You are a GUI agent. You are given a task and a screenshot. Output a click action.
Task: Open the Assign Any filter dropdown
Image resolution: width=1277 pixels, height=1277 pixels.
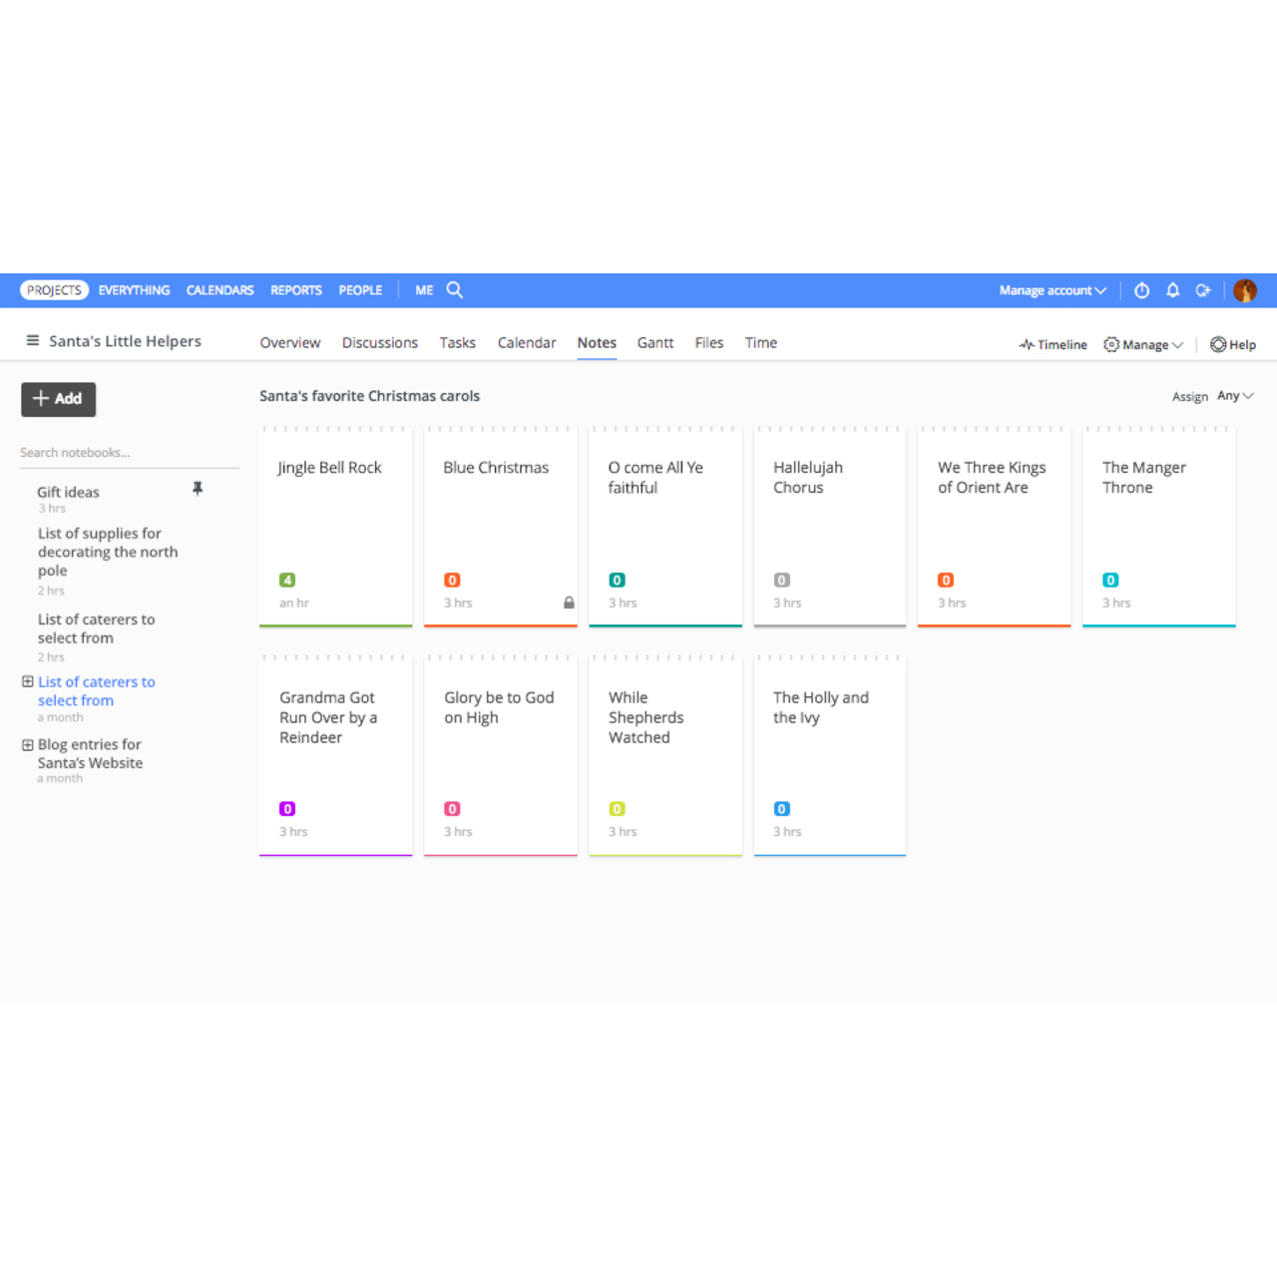click(x=1234, y=395)
